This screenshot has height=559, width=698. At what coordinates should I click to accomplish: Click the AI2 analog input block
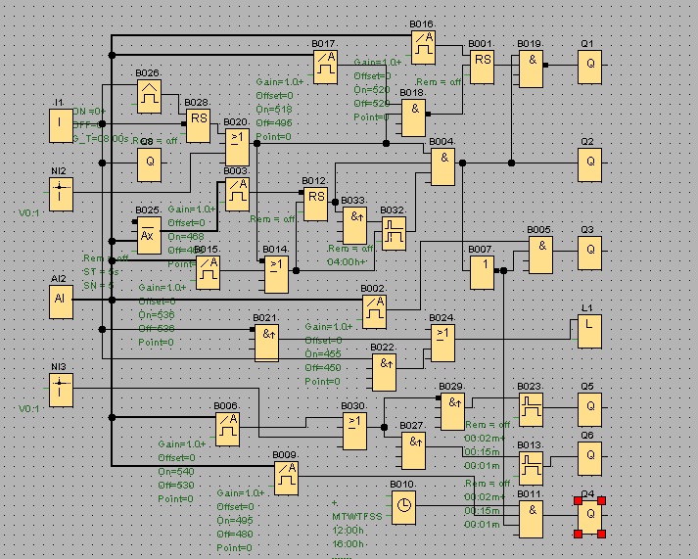(x=61, y=302)
